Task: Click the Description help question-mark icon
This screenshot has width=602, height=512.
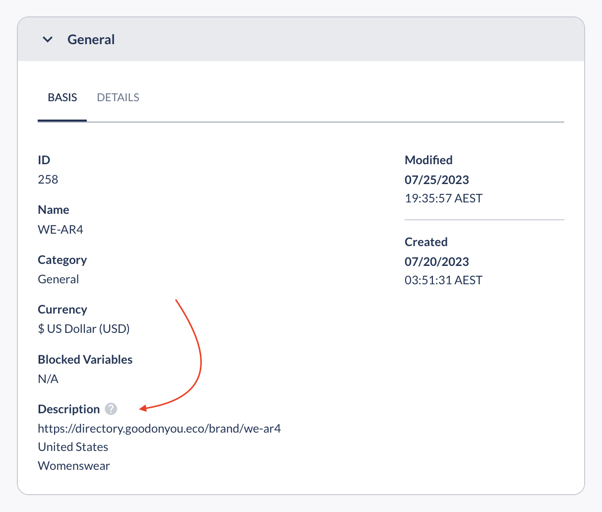Action: click(x=111, y=409)
